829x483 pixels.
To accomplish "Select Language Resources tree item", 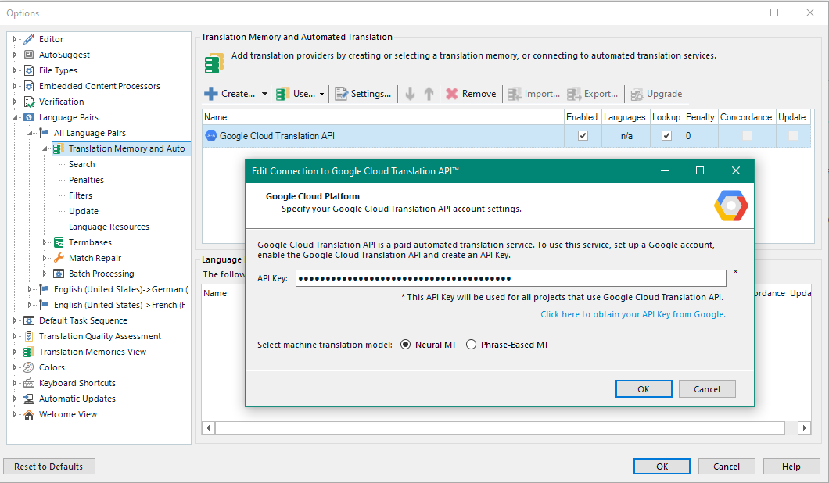I will [109, 227].
